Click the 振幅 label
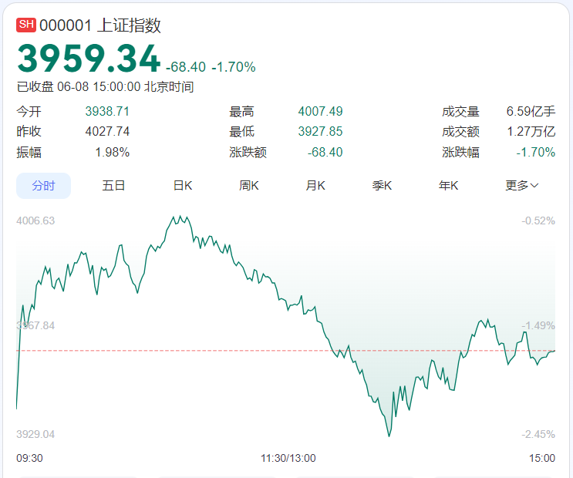The height and width of the screenshot is (478, 573). coord(29,152)
